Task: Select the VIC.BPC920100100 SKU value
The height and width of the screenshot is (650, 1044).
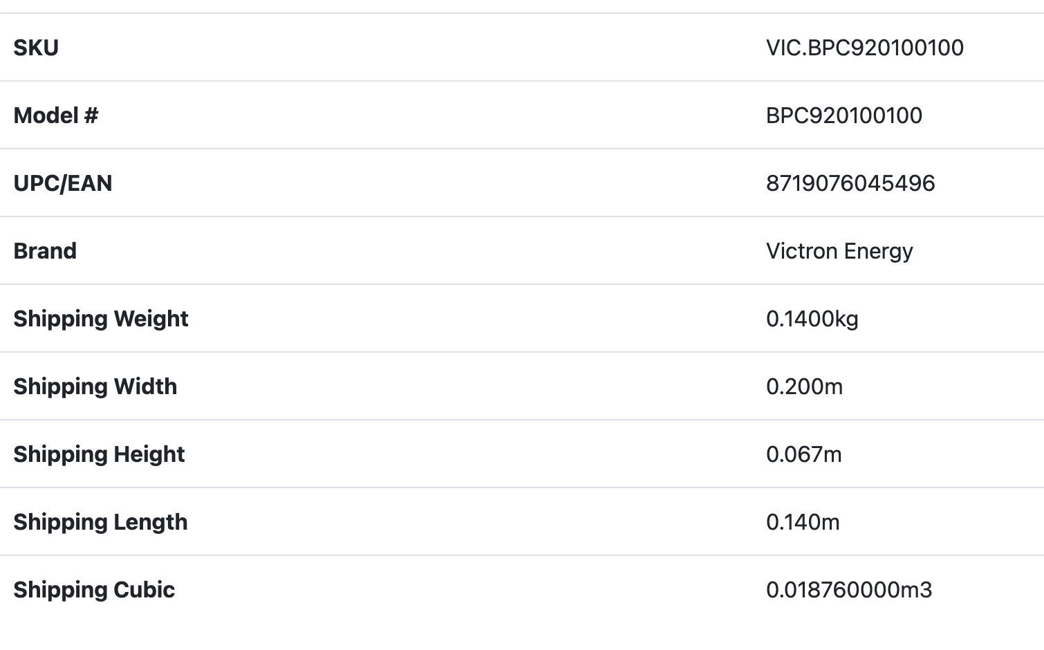Action: pyautogui.click(x=864, y=48)
